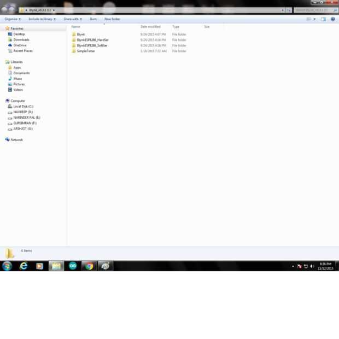Click the address bar path
339x339 pixels.
coord(40,10)
